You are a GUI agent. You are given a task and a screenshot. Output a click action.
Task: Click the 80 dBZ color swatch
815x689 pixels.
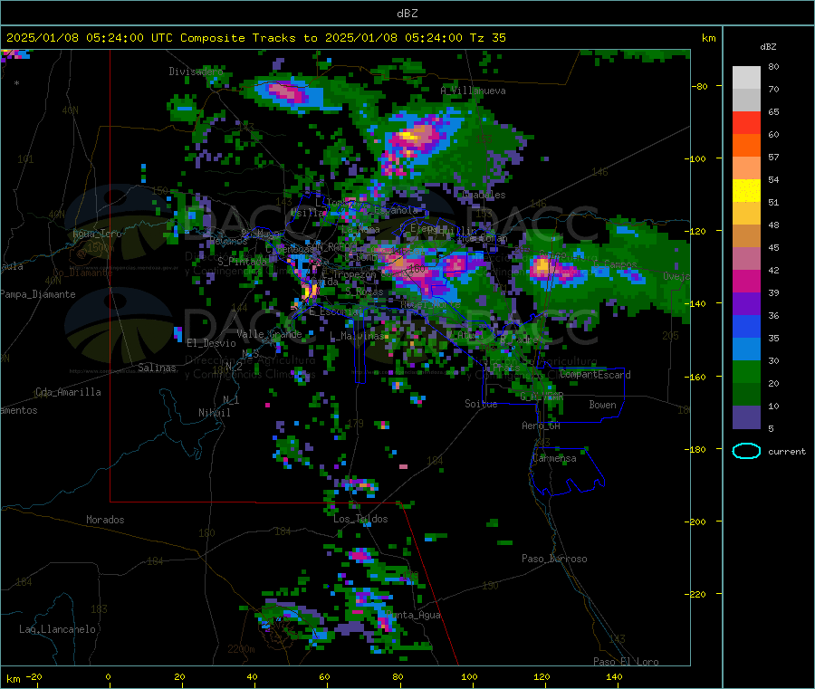[x=746, y=78]
